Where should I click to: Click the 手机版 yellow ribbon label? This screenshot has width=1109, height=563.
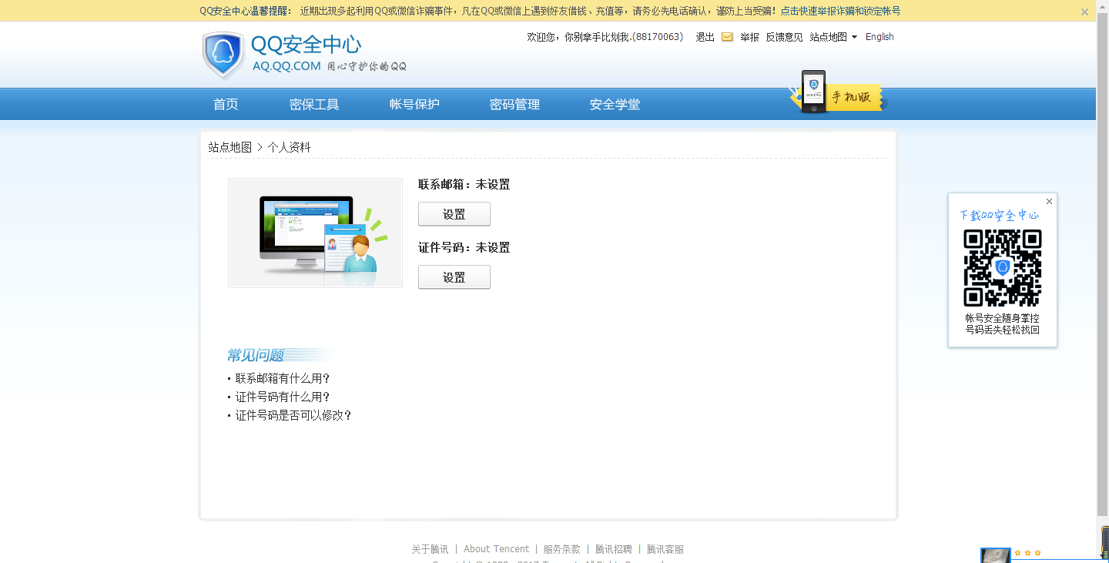(853, 98)
